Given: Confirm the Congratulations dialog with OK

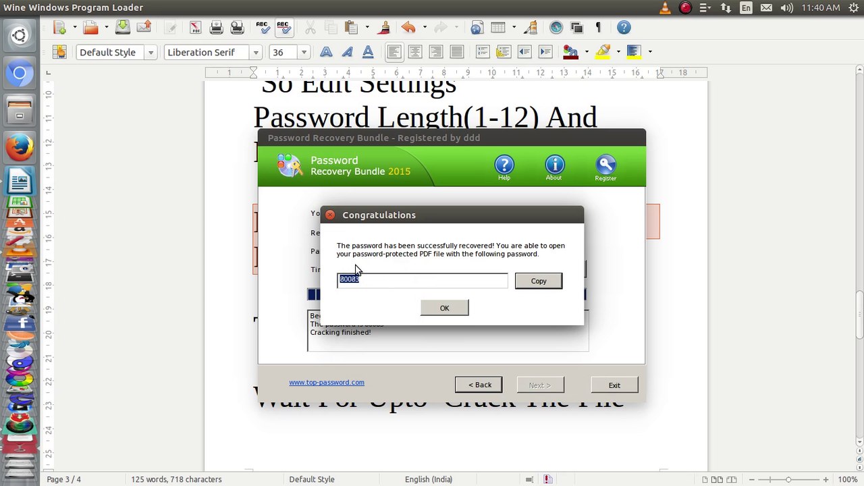Looking at the screenshot, I should point(444,308).
